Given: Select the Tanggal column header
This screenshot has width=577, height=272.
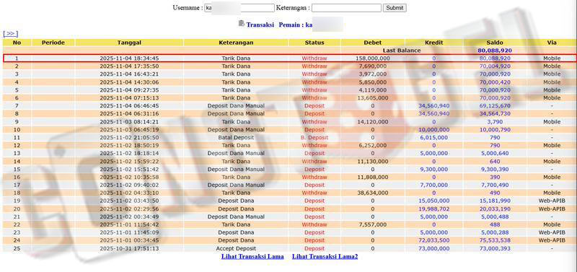Looking at the screenshot, I should tap(129, 43).
